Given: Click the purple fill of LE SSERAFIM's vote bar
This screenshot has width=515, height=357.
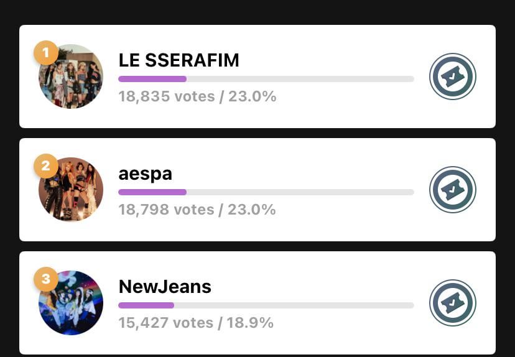Looking at the screenshot, I should [152, 79].
